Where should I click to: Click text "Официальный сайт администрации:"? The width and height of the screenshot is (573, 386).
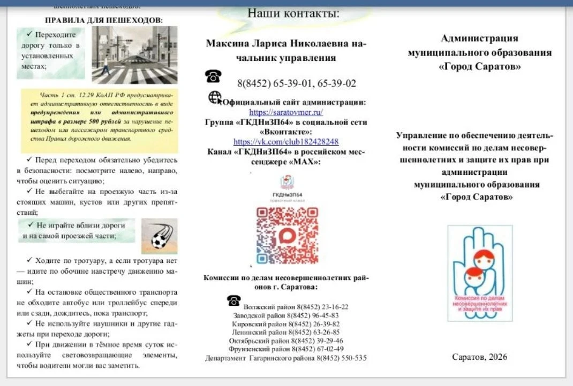pos(294,102)
